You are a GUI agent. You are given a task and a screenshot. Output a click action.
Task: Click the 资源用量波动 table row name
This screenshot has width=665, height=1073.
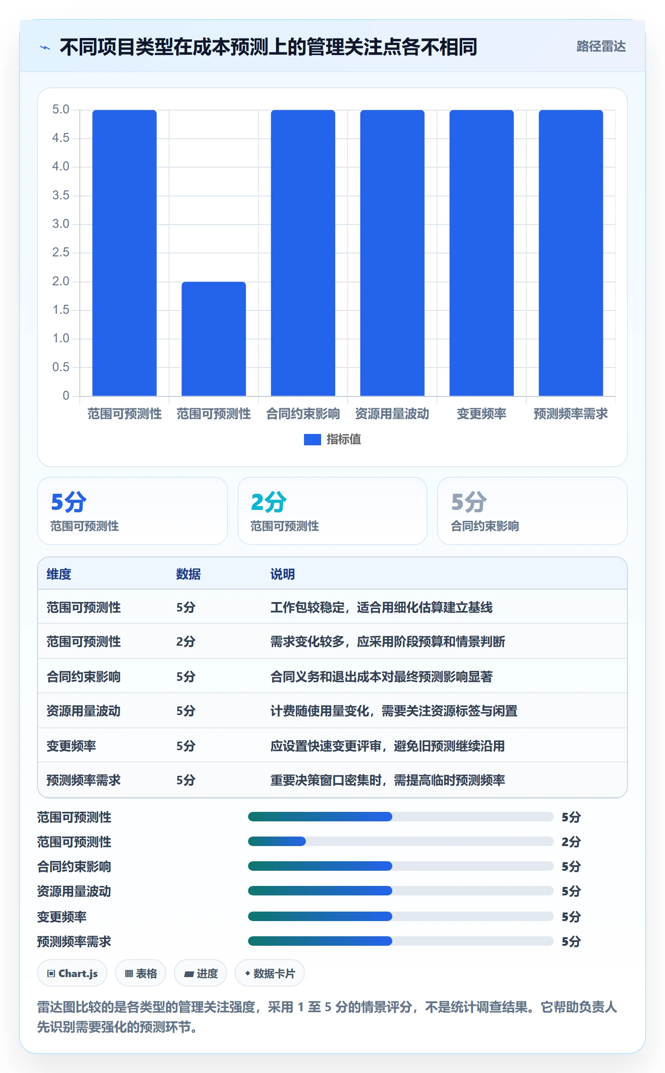(x=84, y=711)
